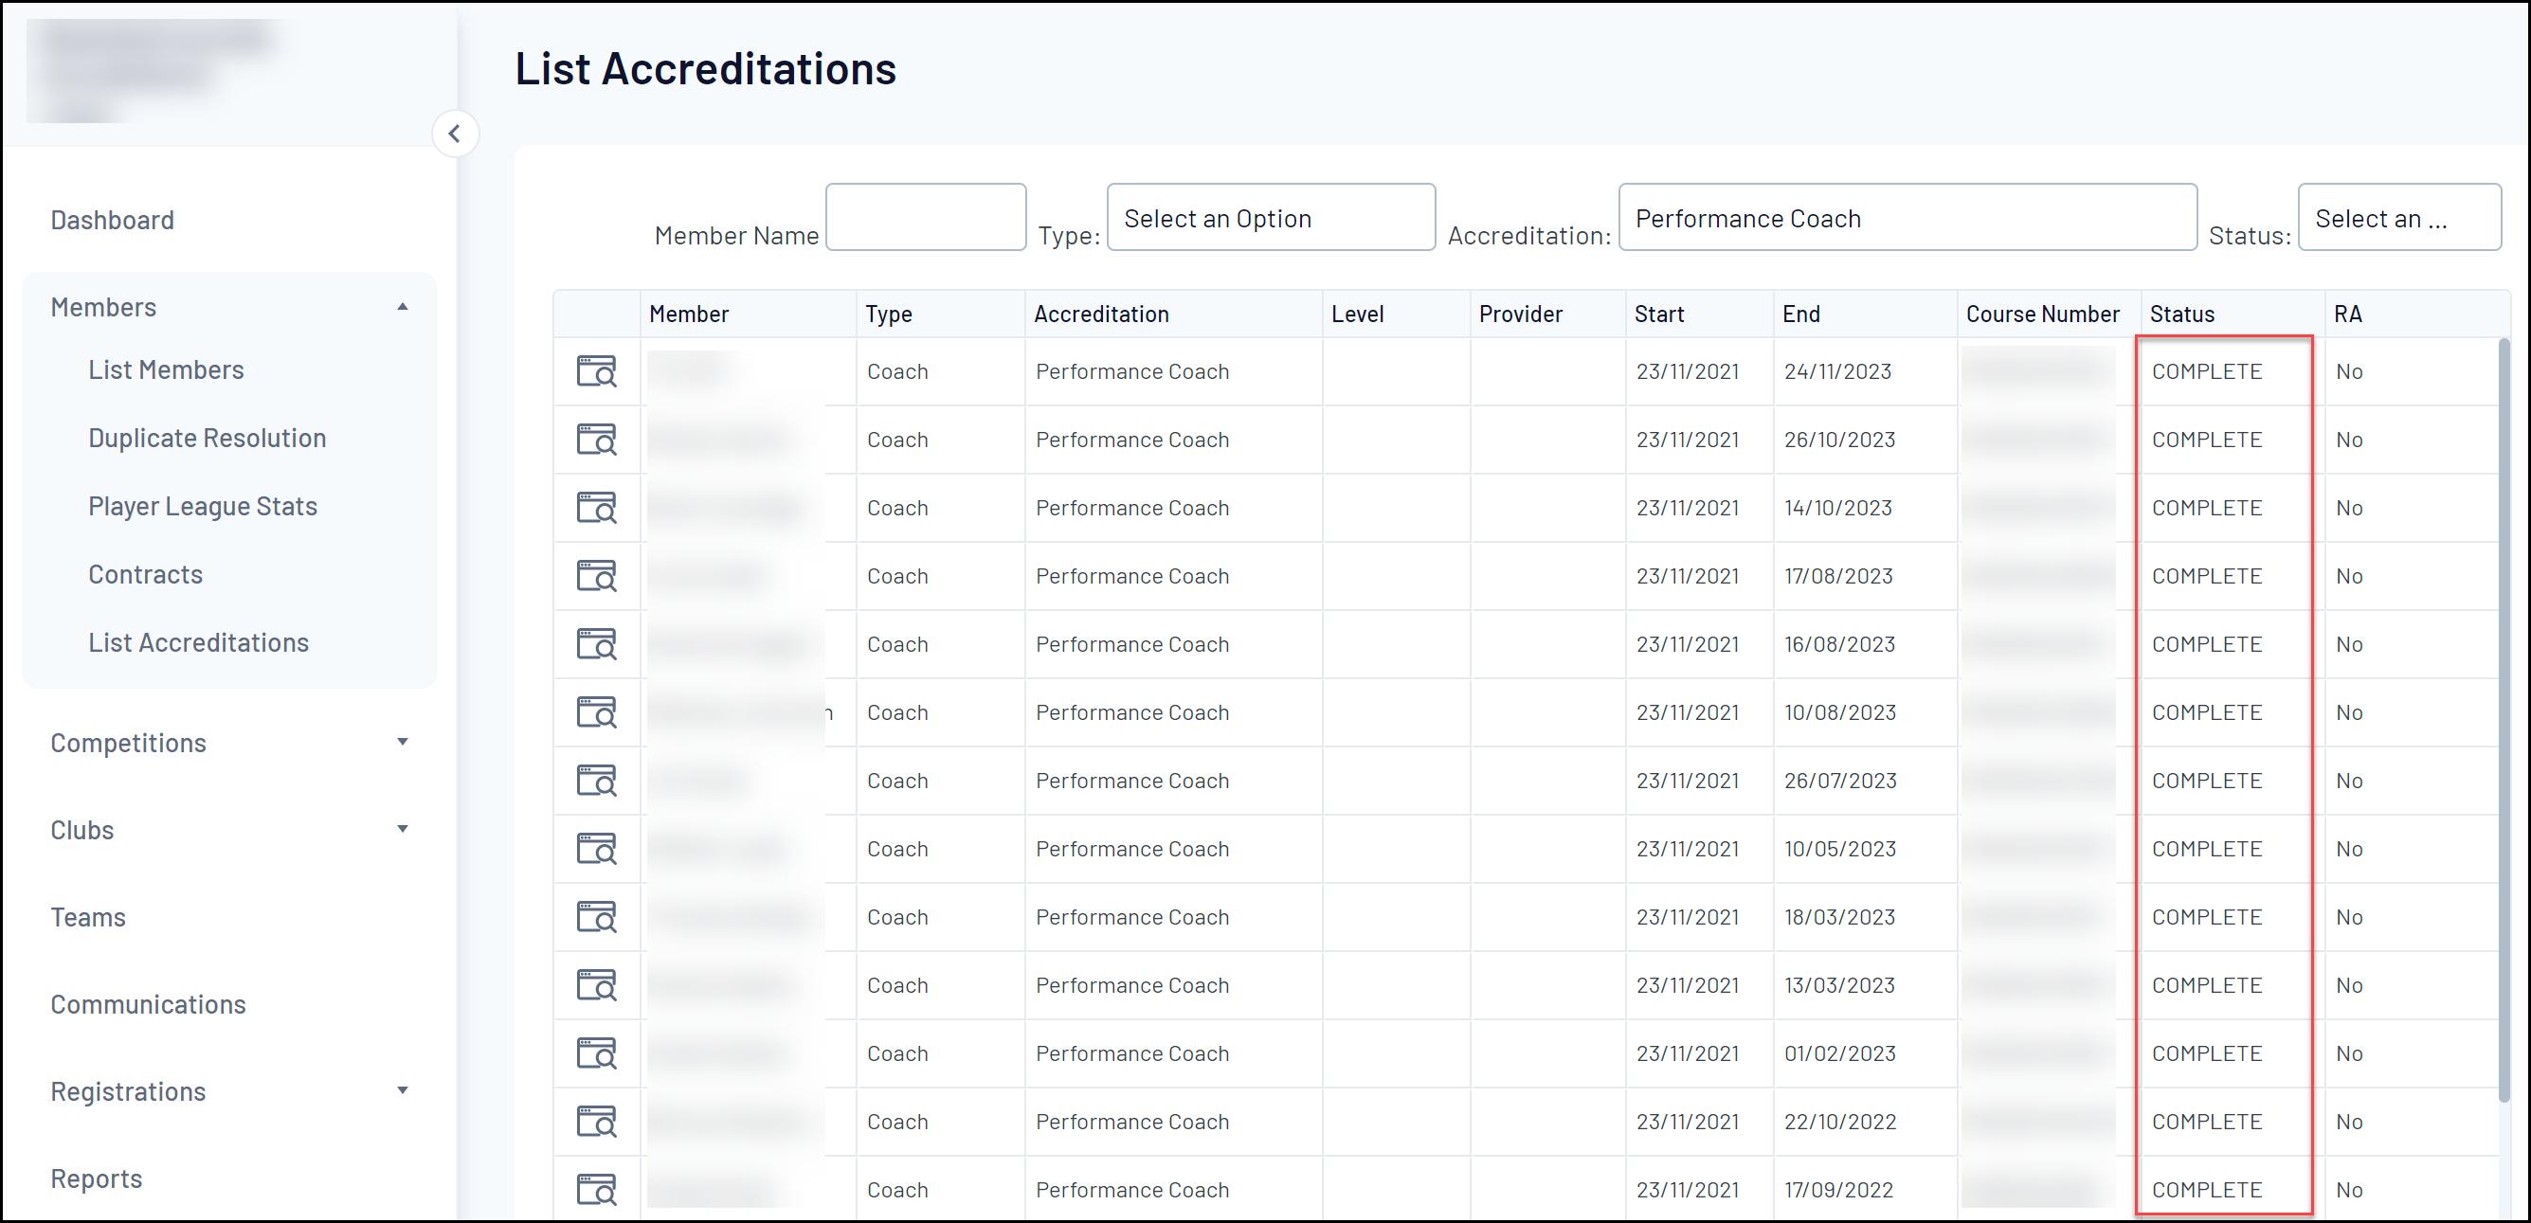Open the Status filter dropdown
The width and height of the screenshot is (2531, 1223).
pos(2397,218)
